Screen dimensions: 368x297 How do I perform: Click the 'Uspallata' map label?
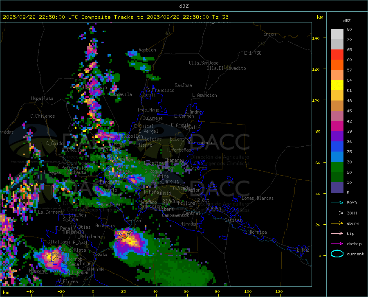coord(42,98)
